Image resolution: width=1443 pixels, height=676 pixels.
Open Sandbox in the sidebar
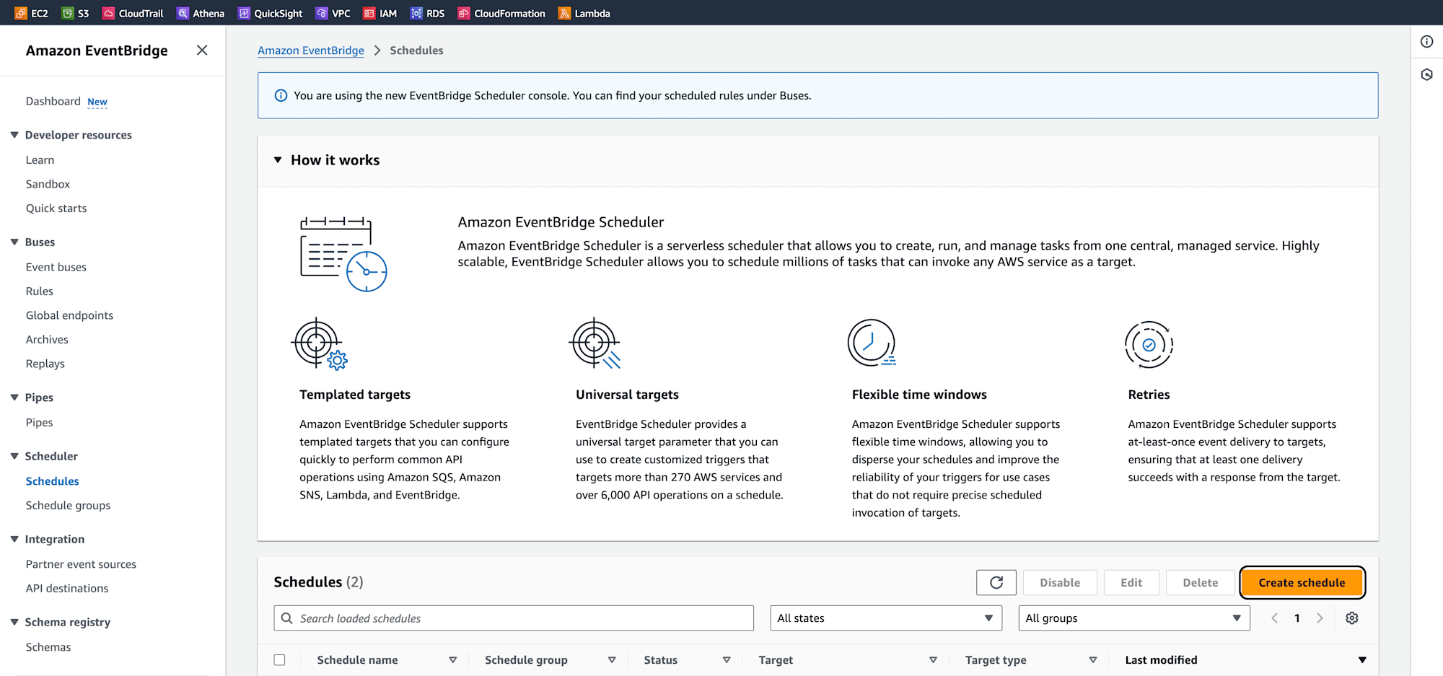[x=48, y=184]
